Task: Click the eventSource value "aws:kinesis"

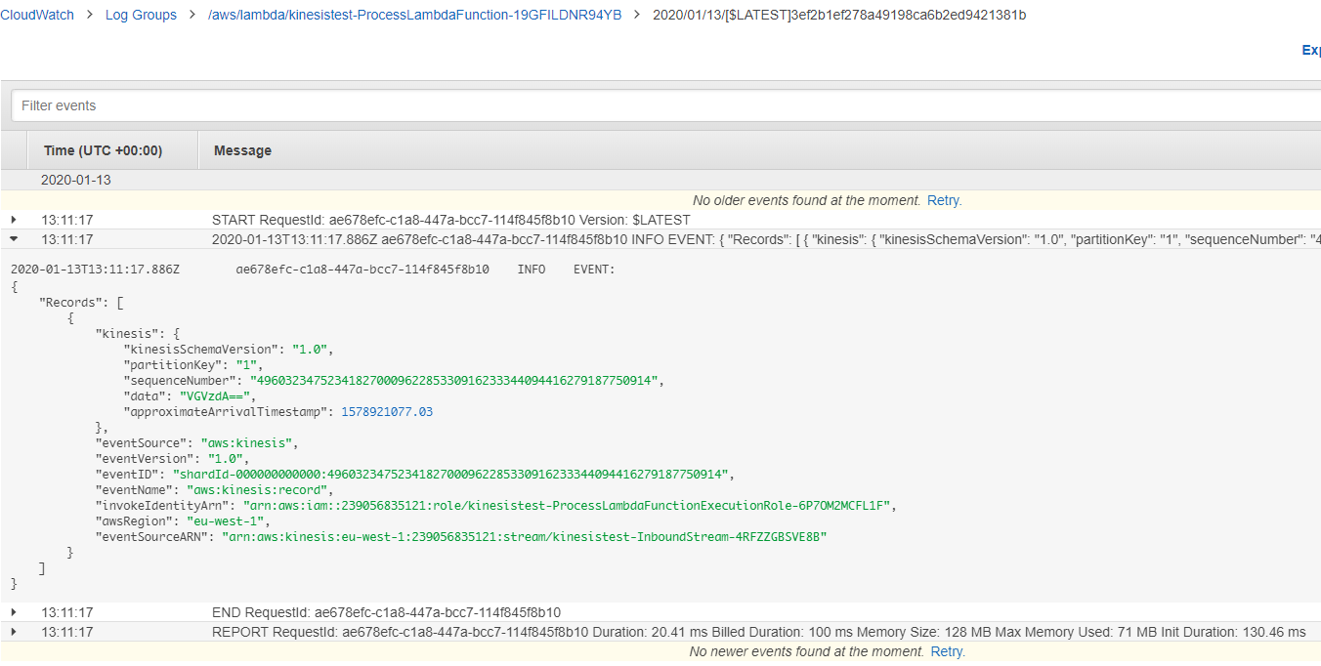Action: pyautogui.click(x=247, y=442)
